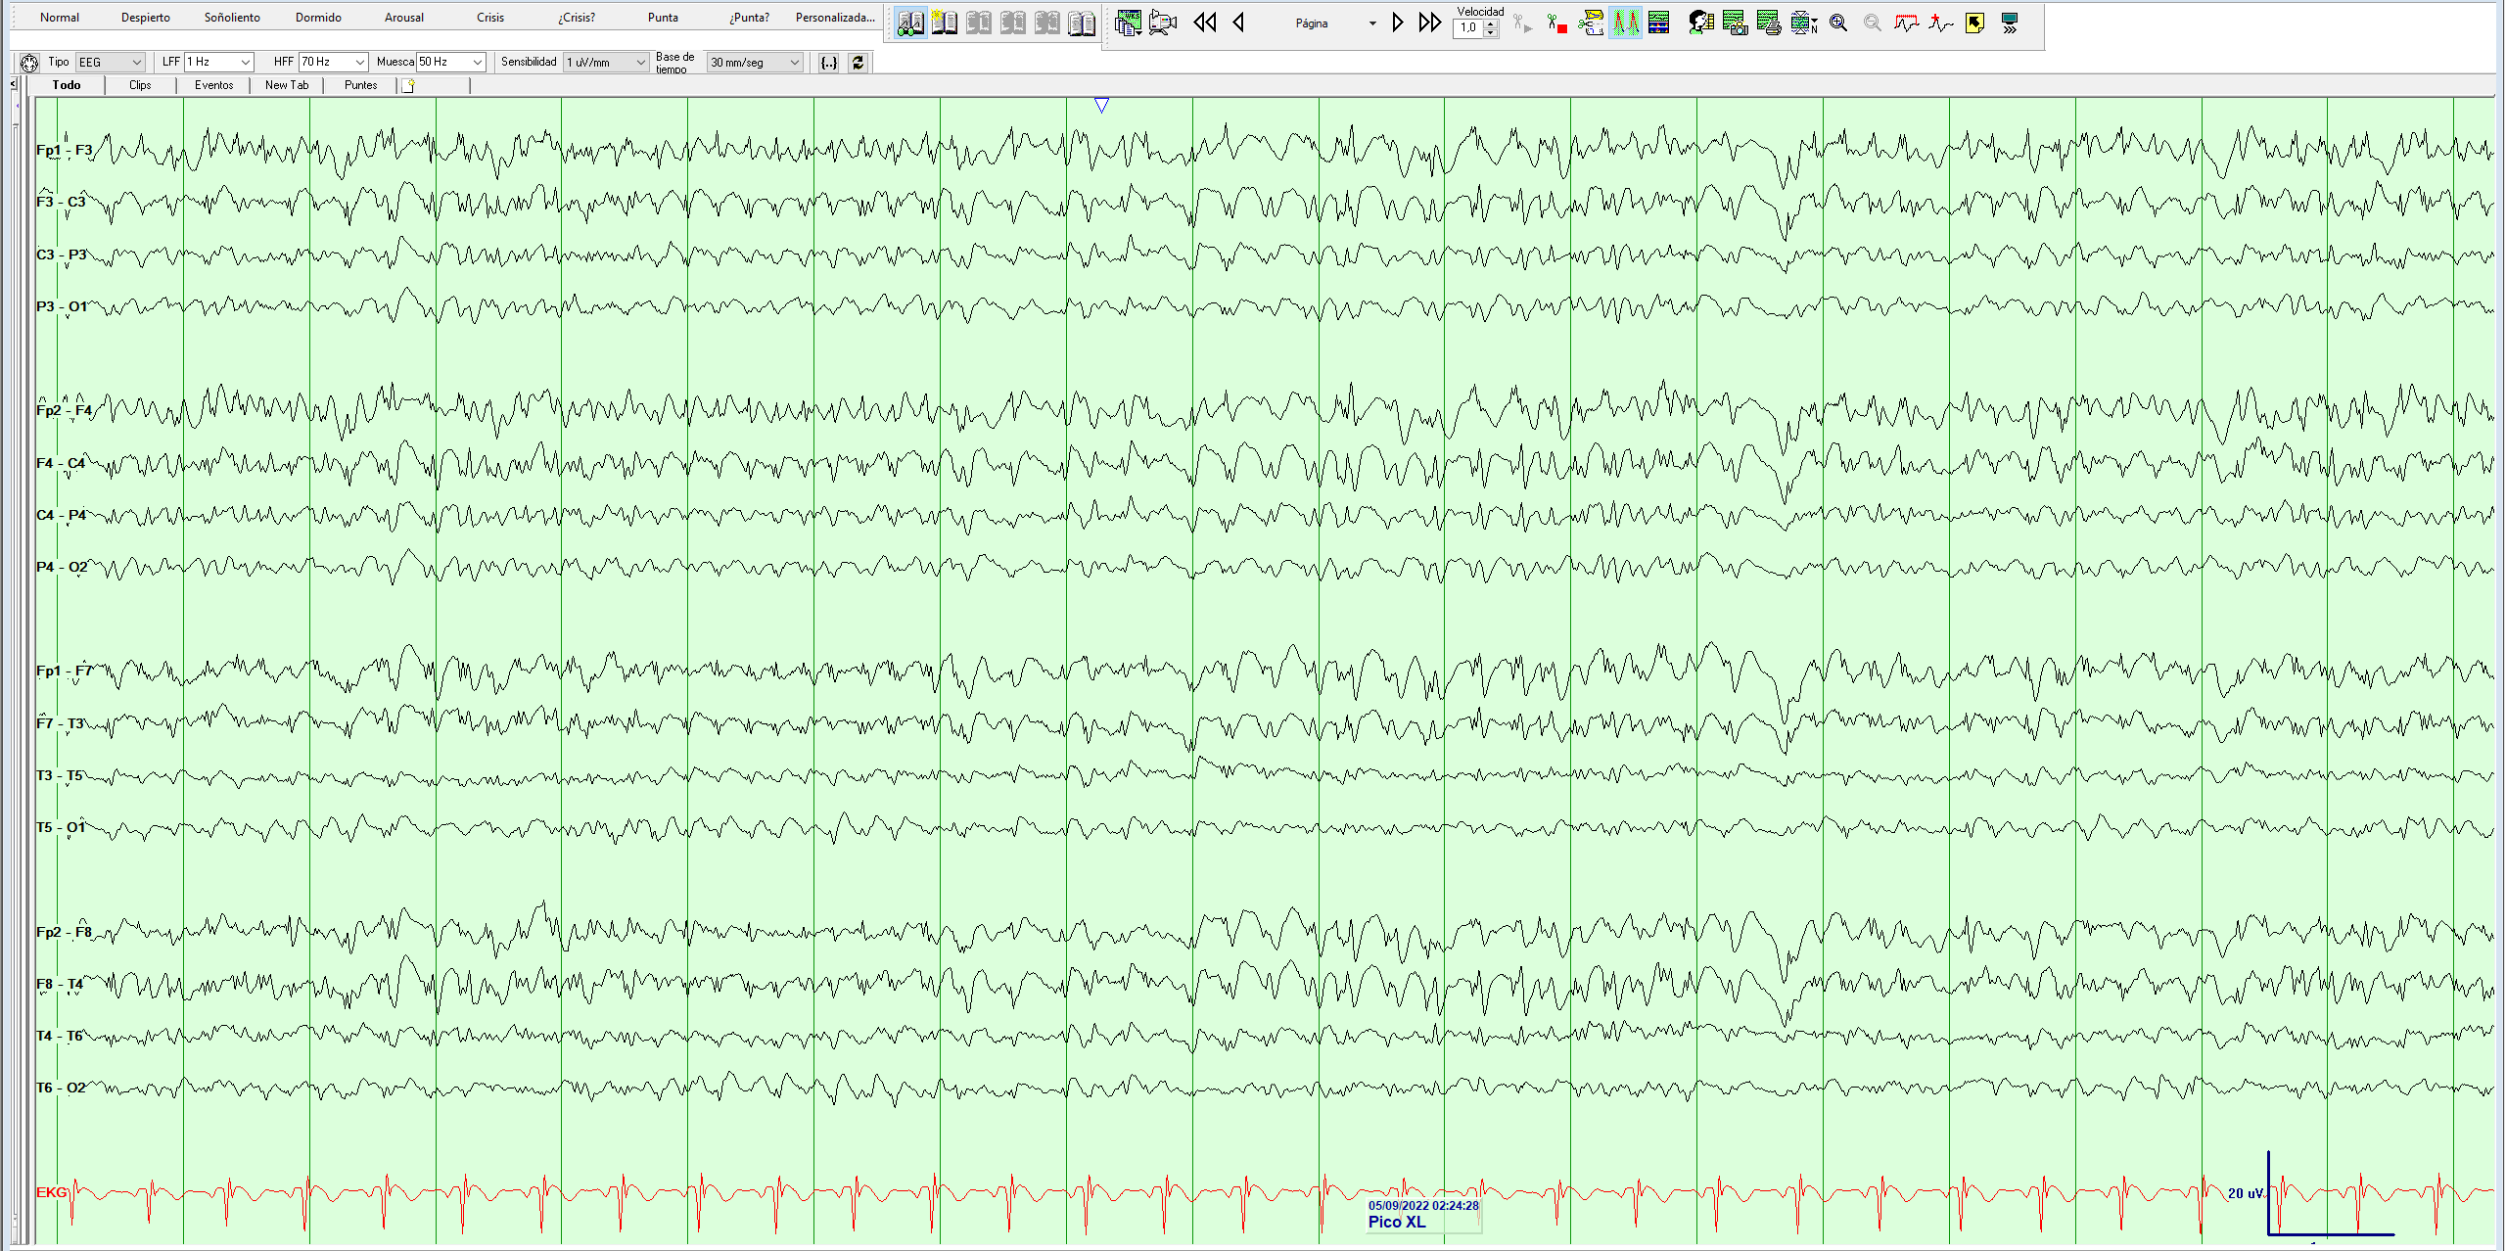This screenshot has width=2506, height=1251.
Task: Open the HFF 70 Hz dropdown
Action: 333,62
